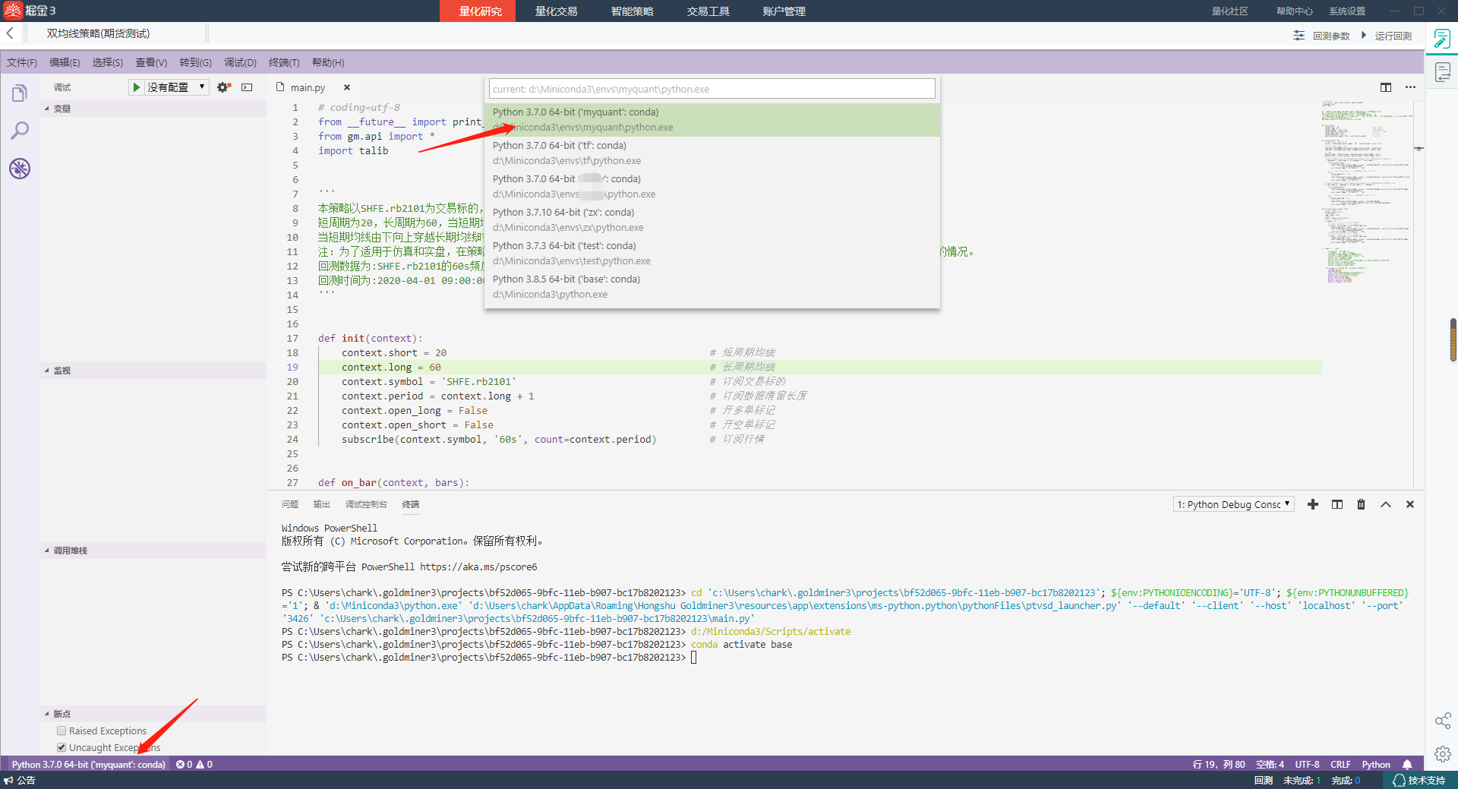Collapse the 变量 variables section
Screen dimensions: 1458x789
pyautogui.click(x=152, y=109)
